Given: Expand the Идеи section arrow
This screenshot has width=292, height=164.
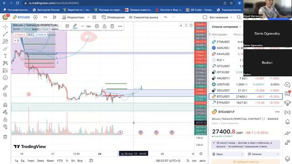Looking at the screenshot, I should [x=242, y=154].
